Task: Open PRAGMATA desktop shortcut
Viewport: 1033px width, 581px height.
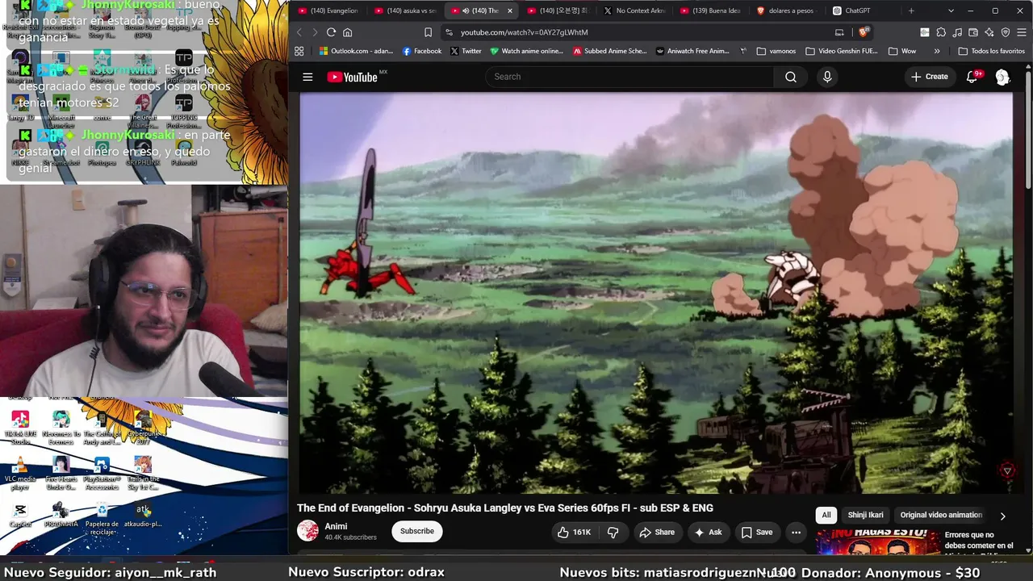Action: point(61,515)
